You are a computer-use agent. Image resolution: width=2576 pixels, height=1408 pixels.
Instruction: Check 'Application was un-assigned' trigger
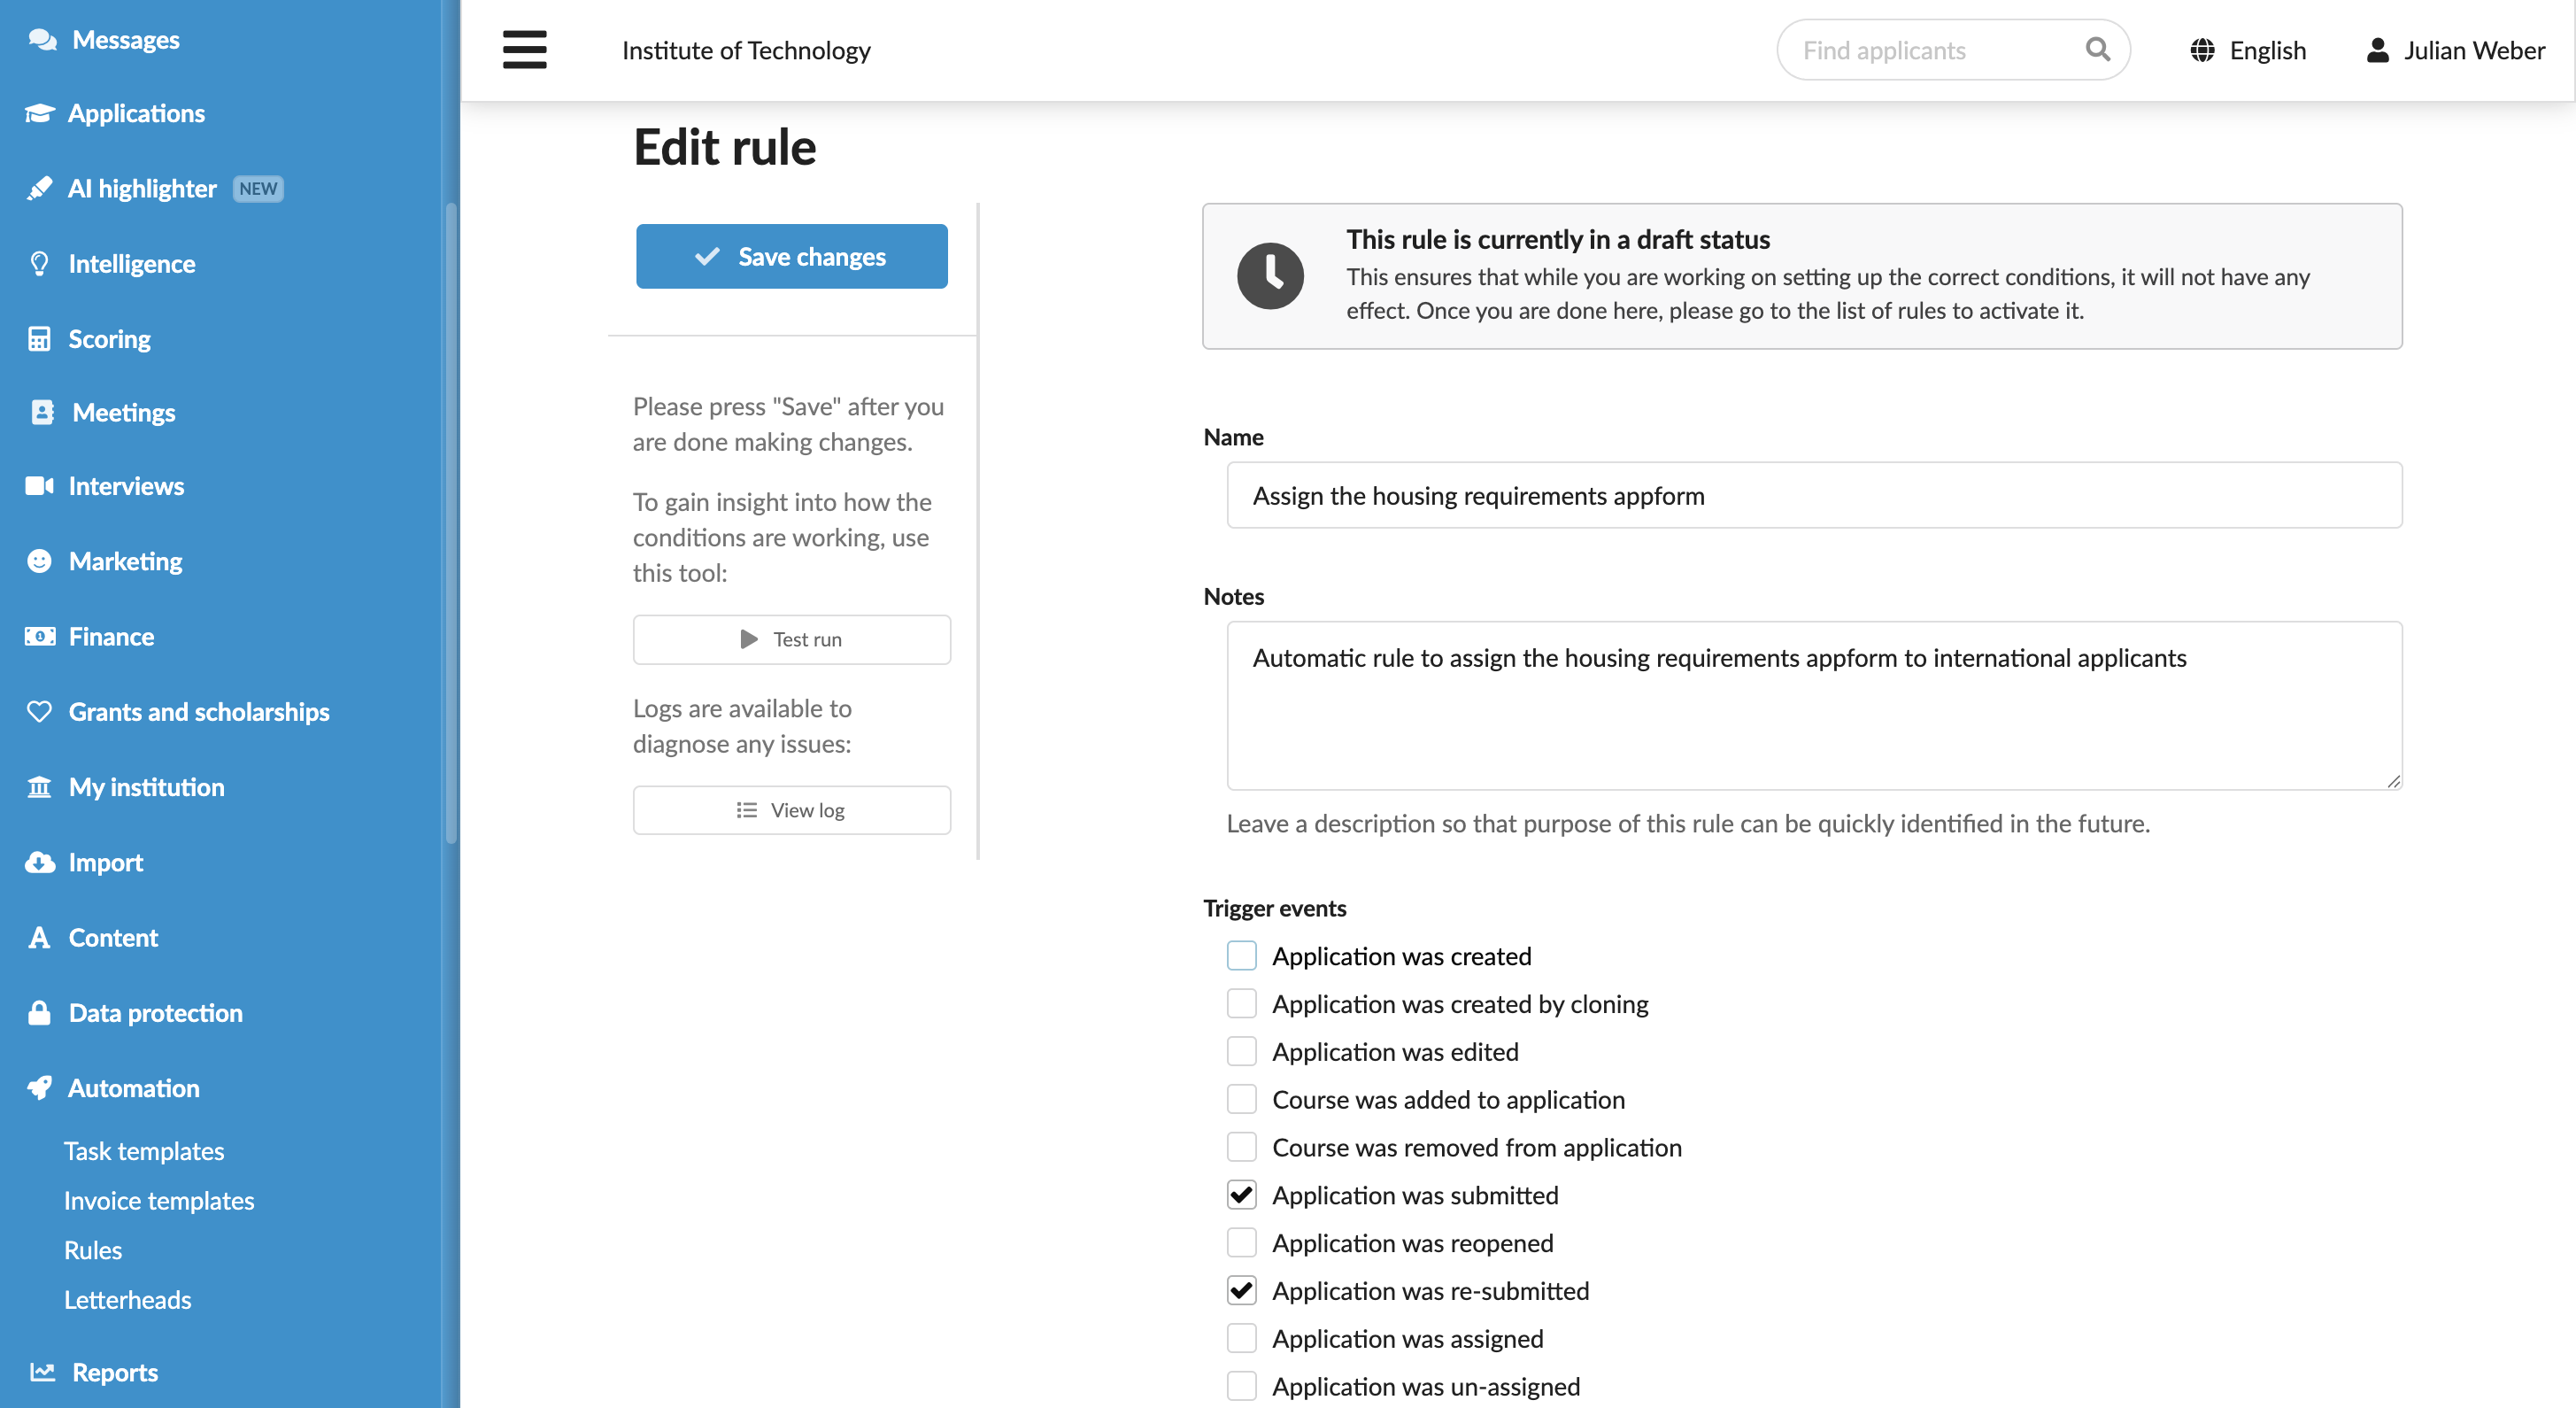tap(1242, 1386)
